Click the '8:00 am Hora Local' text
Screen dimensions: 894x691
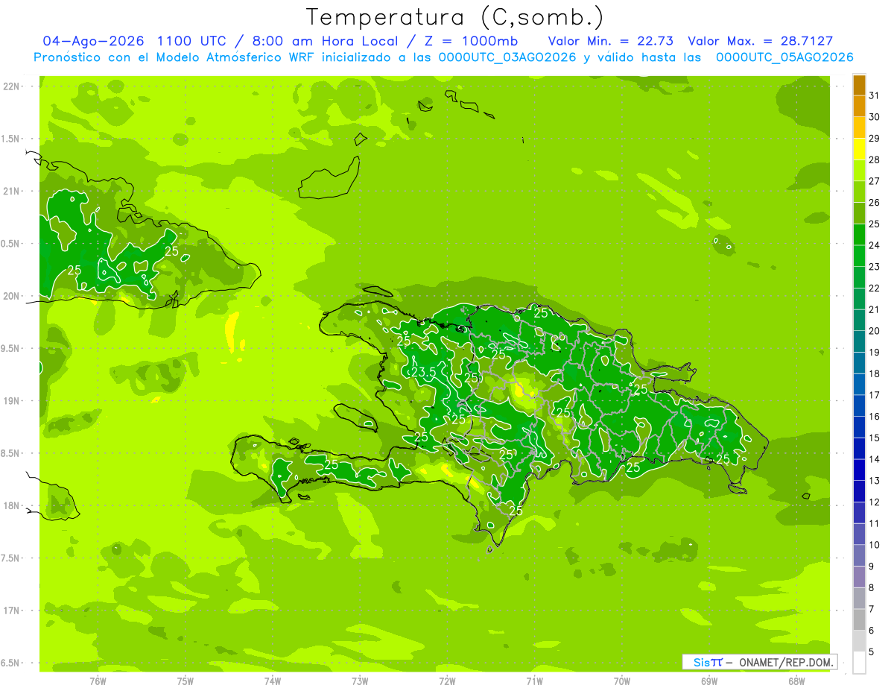(325, 41)
